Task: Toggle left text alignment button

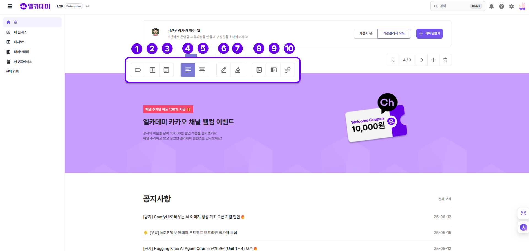Action: tap(188, 70)
